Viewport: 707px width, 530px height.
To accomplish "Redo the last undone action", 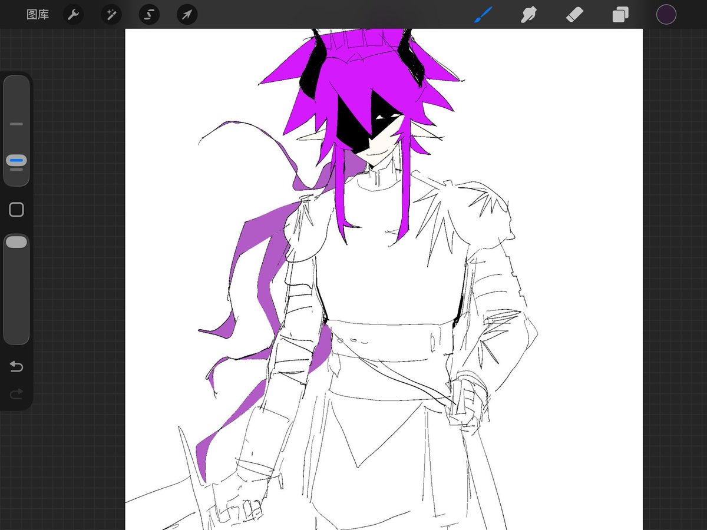I will click(16, 393).
